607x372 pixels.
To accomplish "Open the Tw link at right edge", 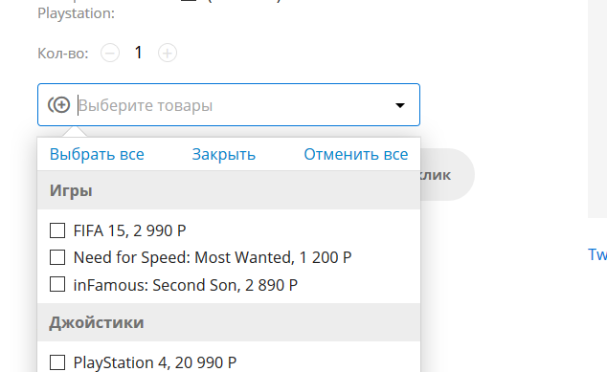I will pos(597,254).
